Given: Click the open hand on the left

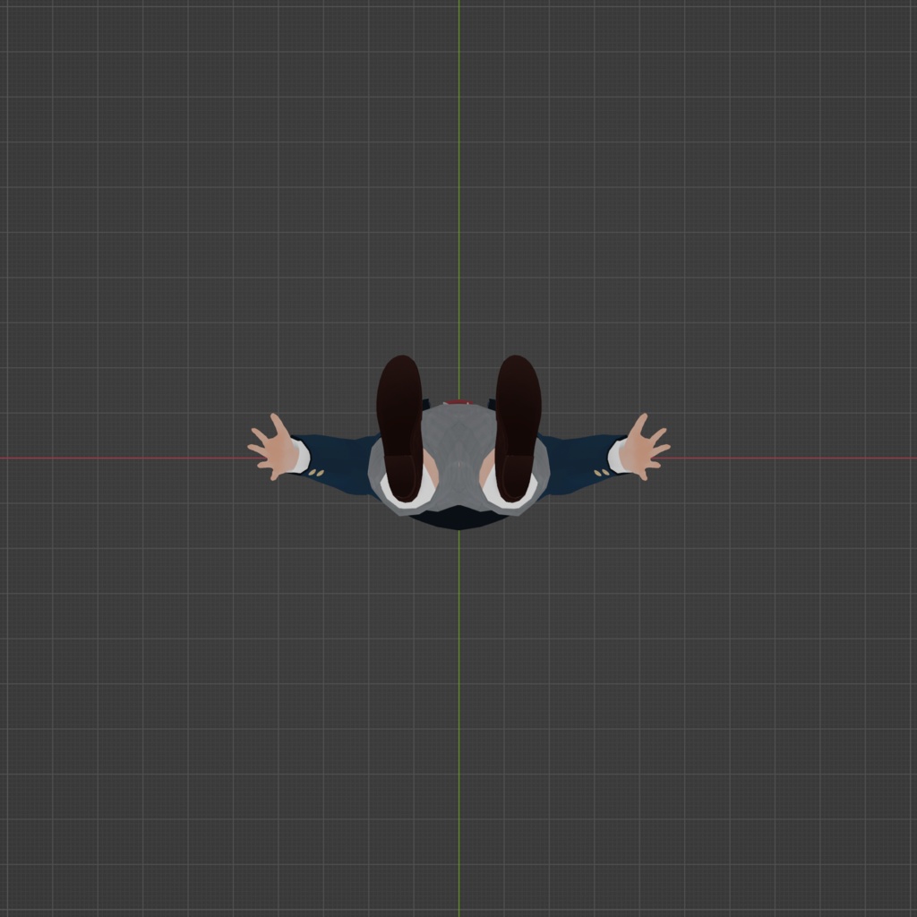Looking at the screenshot, I should point(272,448).
